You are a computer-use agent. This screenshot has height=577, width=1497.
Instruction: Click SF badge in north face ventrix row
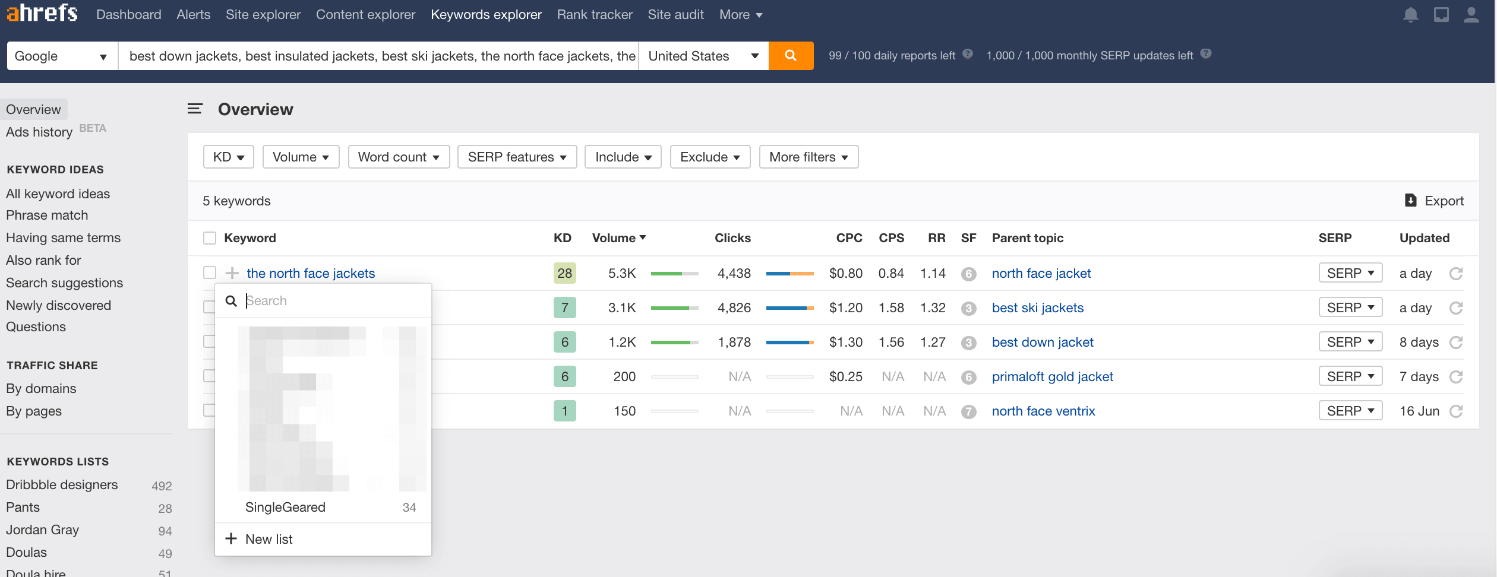tap(968, 411)
